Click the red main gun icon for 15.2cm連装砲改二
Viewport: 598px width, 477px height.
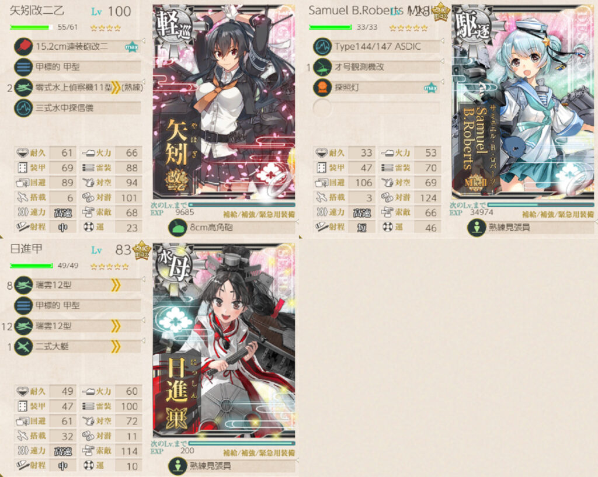click(23, 47)
